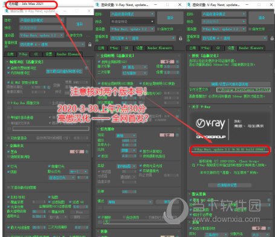275x237 pixels.
Task: Switch to GI tab in right window
Action: [218, 48]
